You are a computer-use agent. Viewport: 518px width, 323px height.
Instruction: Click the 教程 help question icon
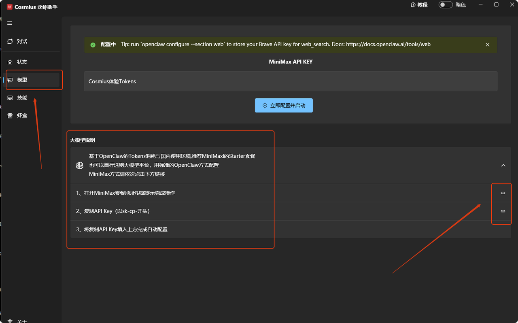(413, 5)
